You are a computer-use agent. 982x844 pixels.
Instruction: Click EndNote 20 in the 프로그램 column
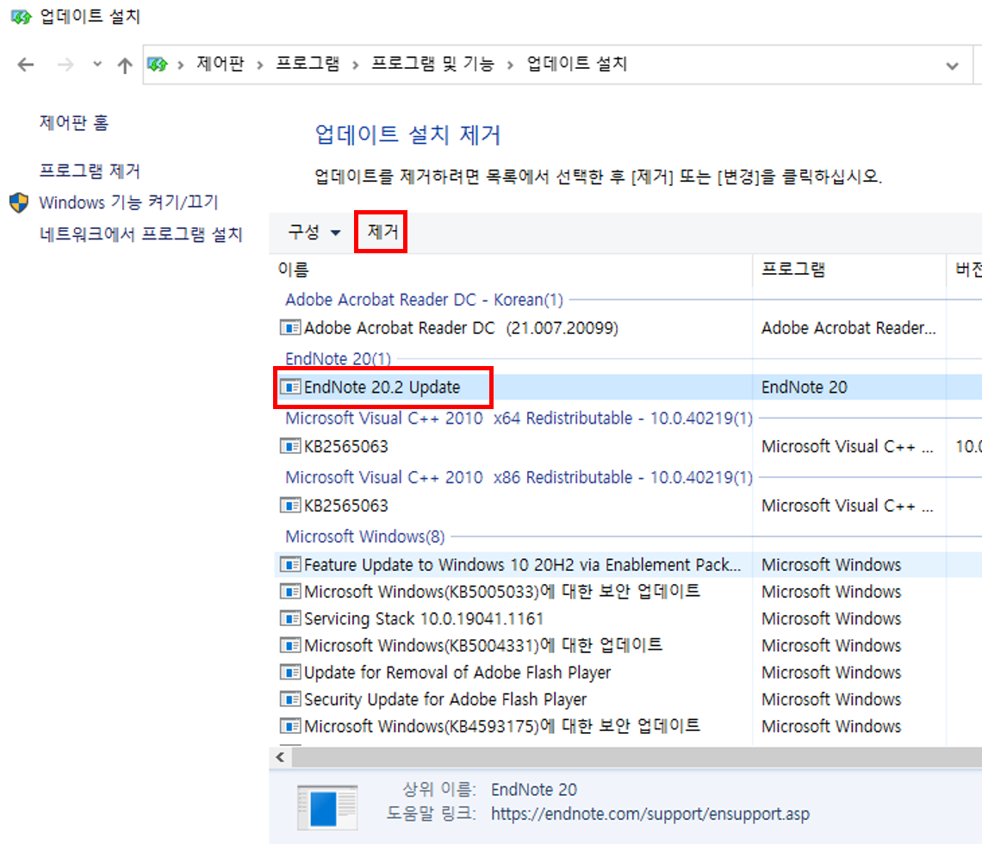805,387
